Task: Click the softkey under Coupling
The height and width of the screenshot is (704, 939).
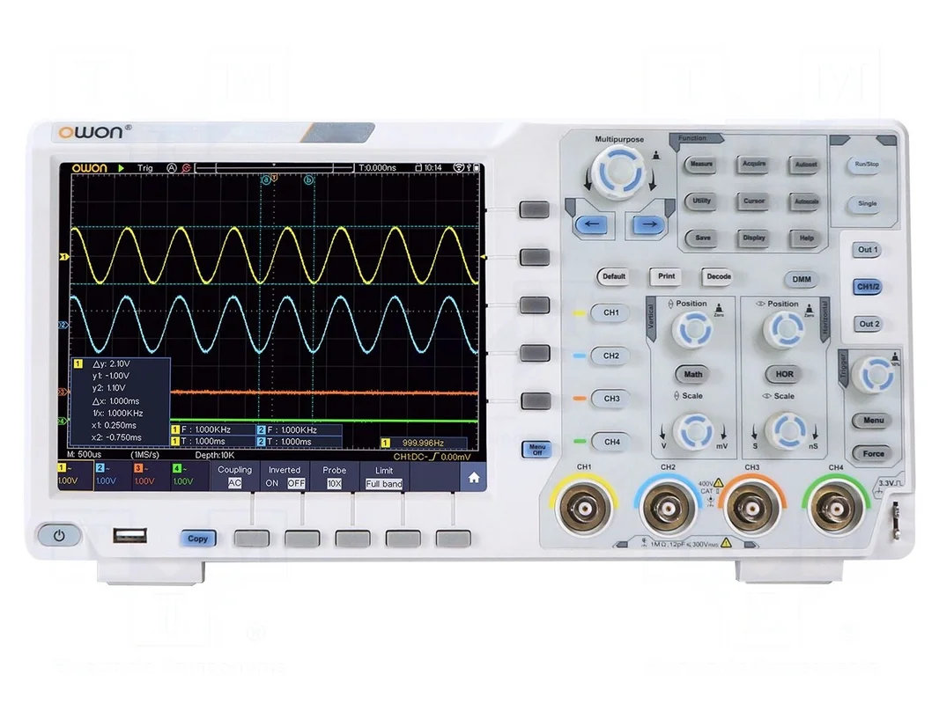Action: coord(252,539)
